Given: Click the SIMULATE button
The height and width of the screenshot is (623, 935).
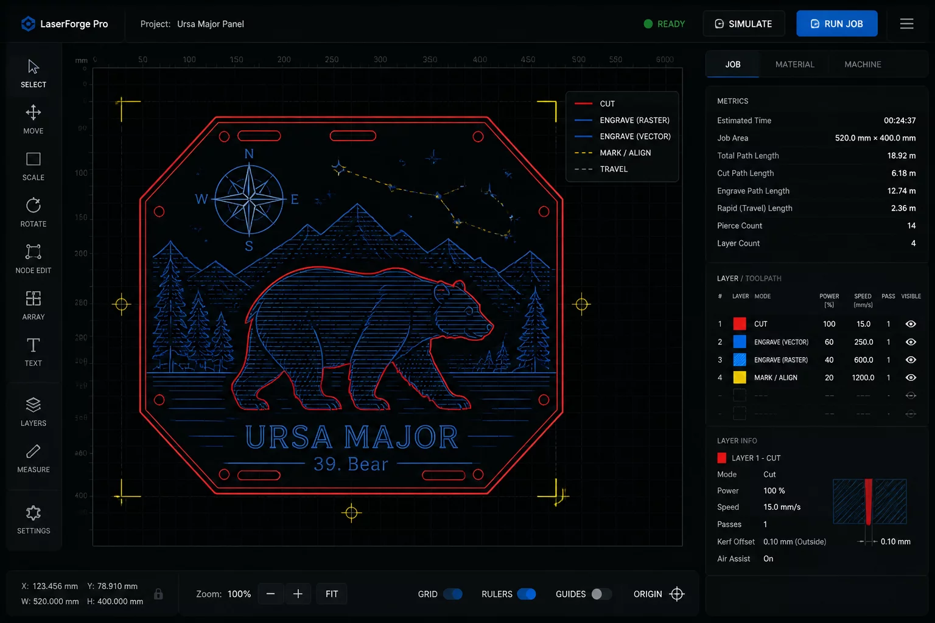Looking at the screenshot, I should [744, 24].
